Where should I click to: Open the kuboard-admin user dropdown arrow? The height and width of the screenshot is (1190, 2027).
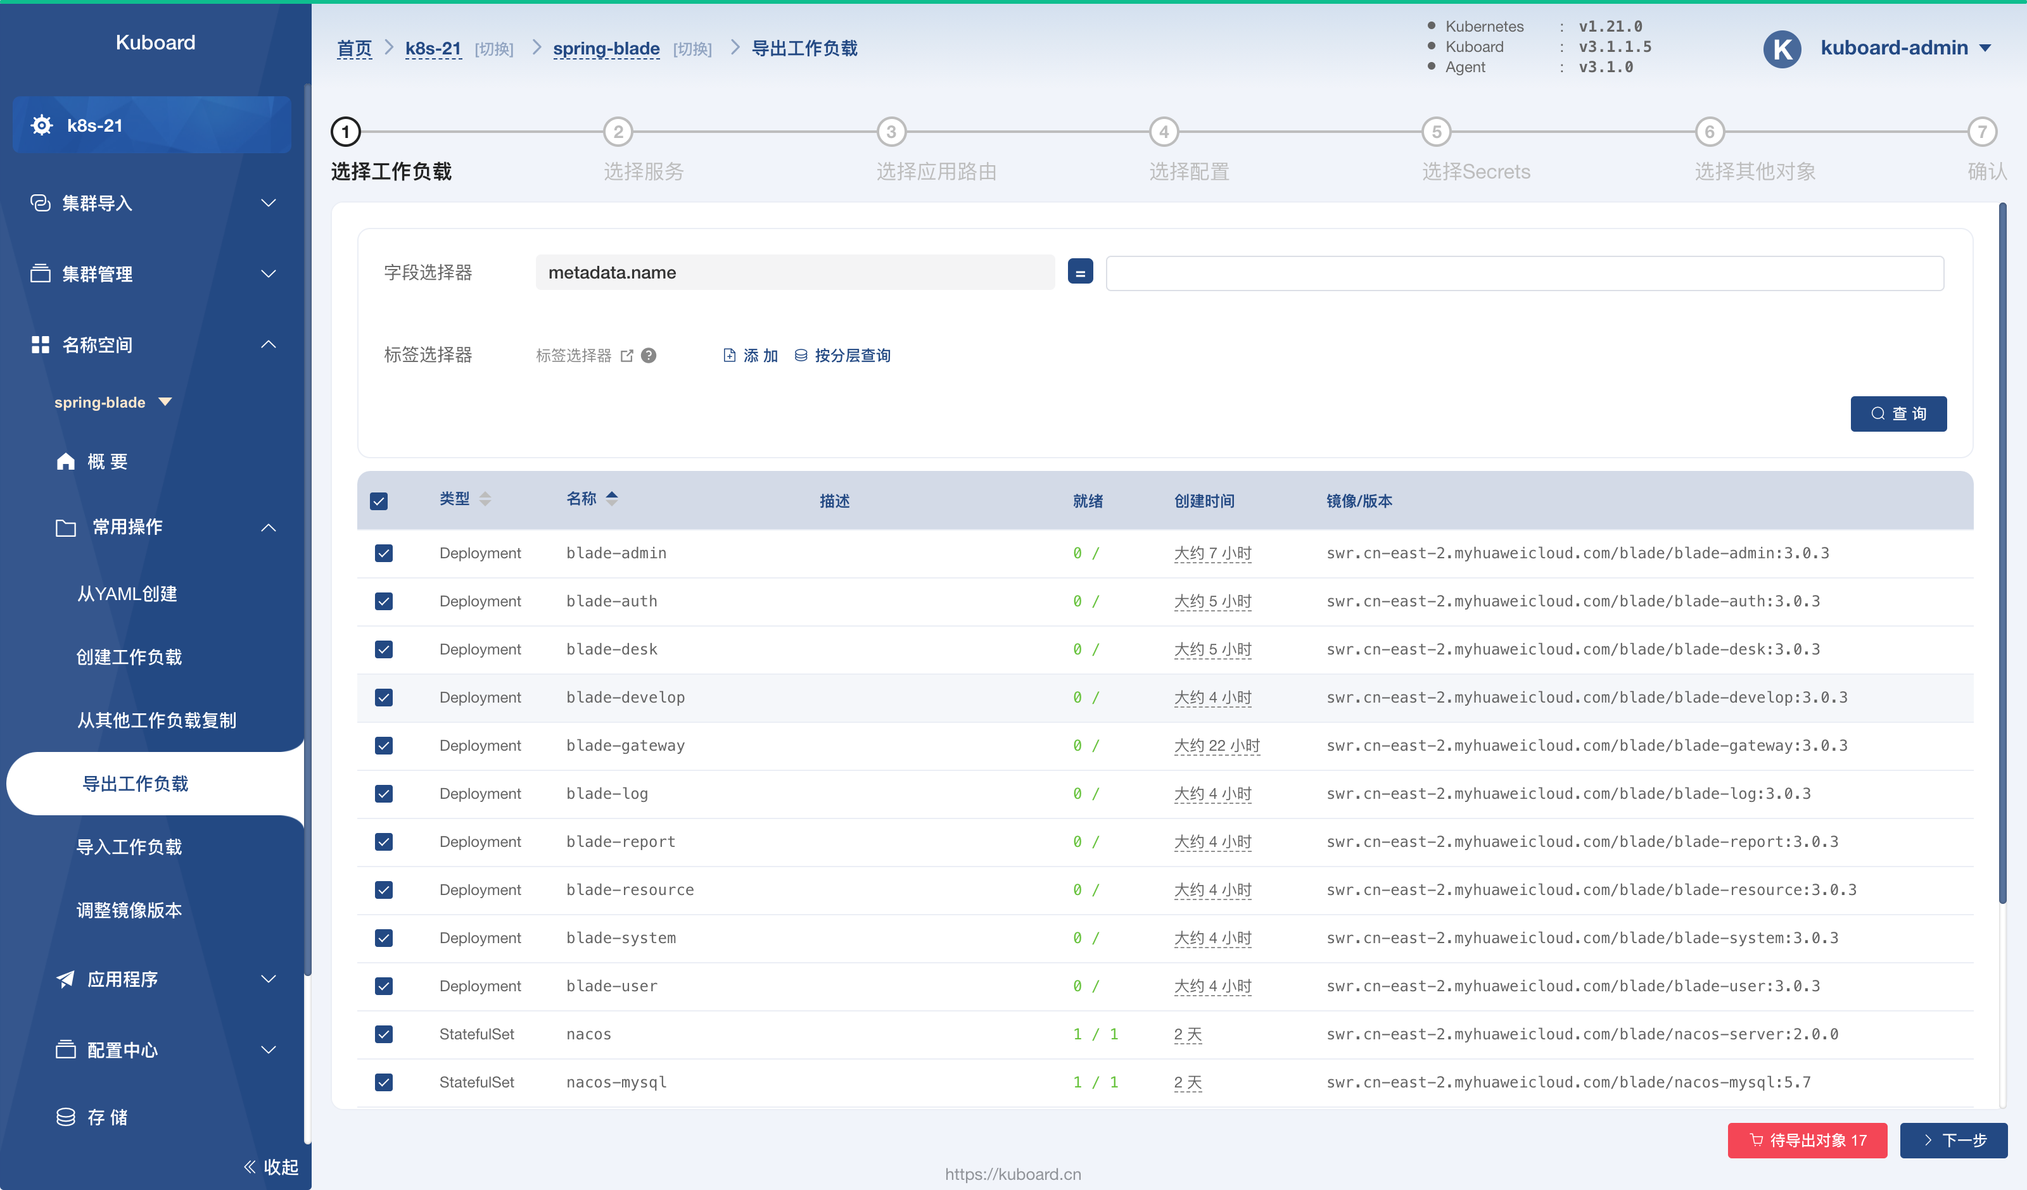tap(1986, 48)
